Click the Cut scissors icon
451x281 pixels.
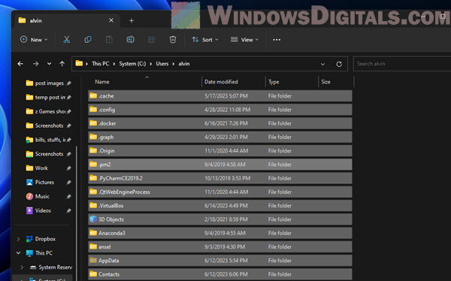66,40
